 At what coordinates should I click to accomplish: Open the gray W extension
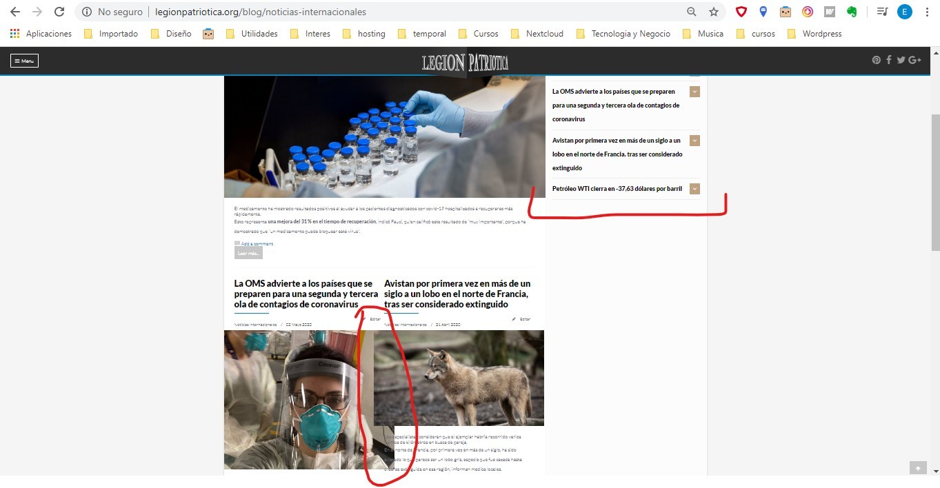coord(830,12)
